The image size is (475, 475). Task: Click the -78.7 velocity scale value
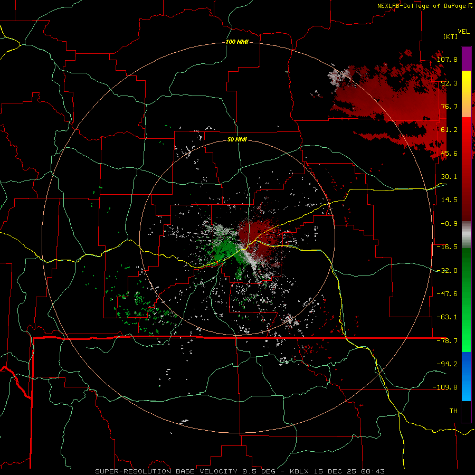click(x=447, y=341)
